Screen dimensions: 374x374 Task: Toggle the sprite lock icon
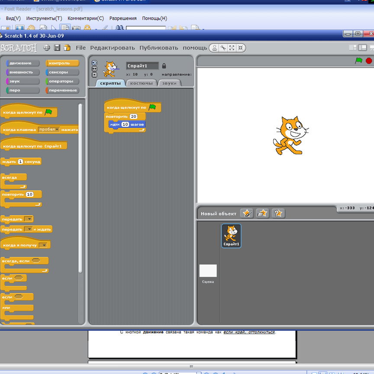click(164, 66)
